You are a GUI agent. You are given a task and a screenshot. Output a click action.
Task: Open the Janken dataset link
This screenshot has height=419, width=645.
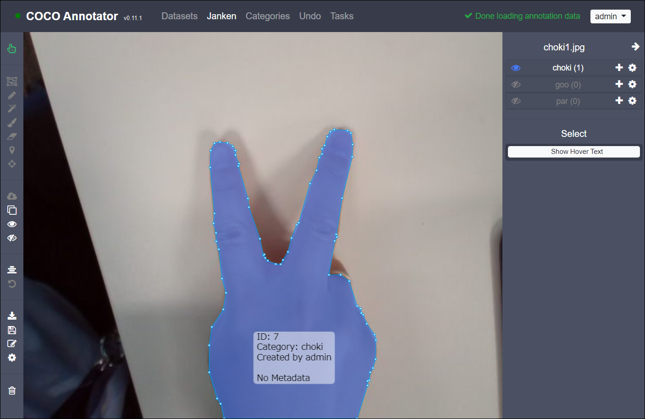[221, 16]
